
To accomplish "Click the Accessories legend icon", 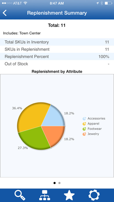I will [x=84, y=118].
